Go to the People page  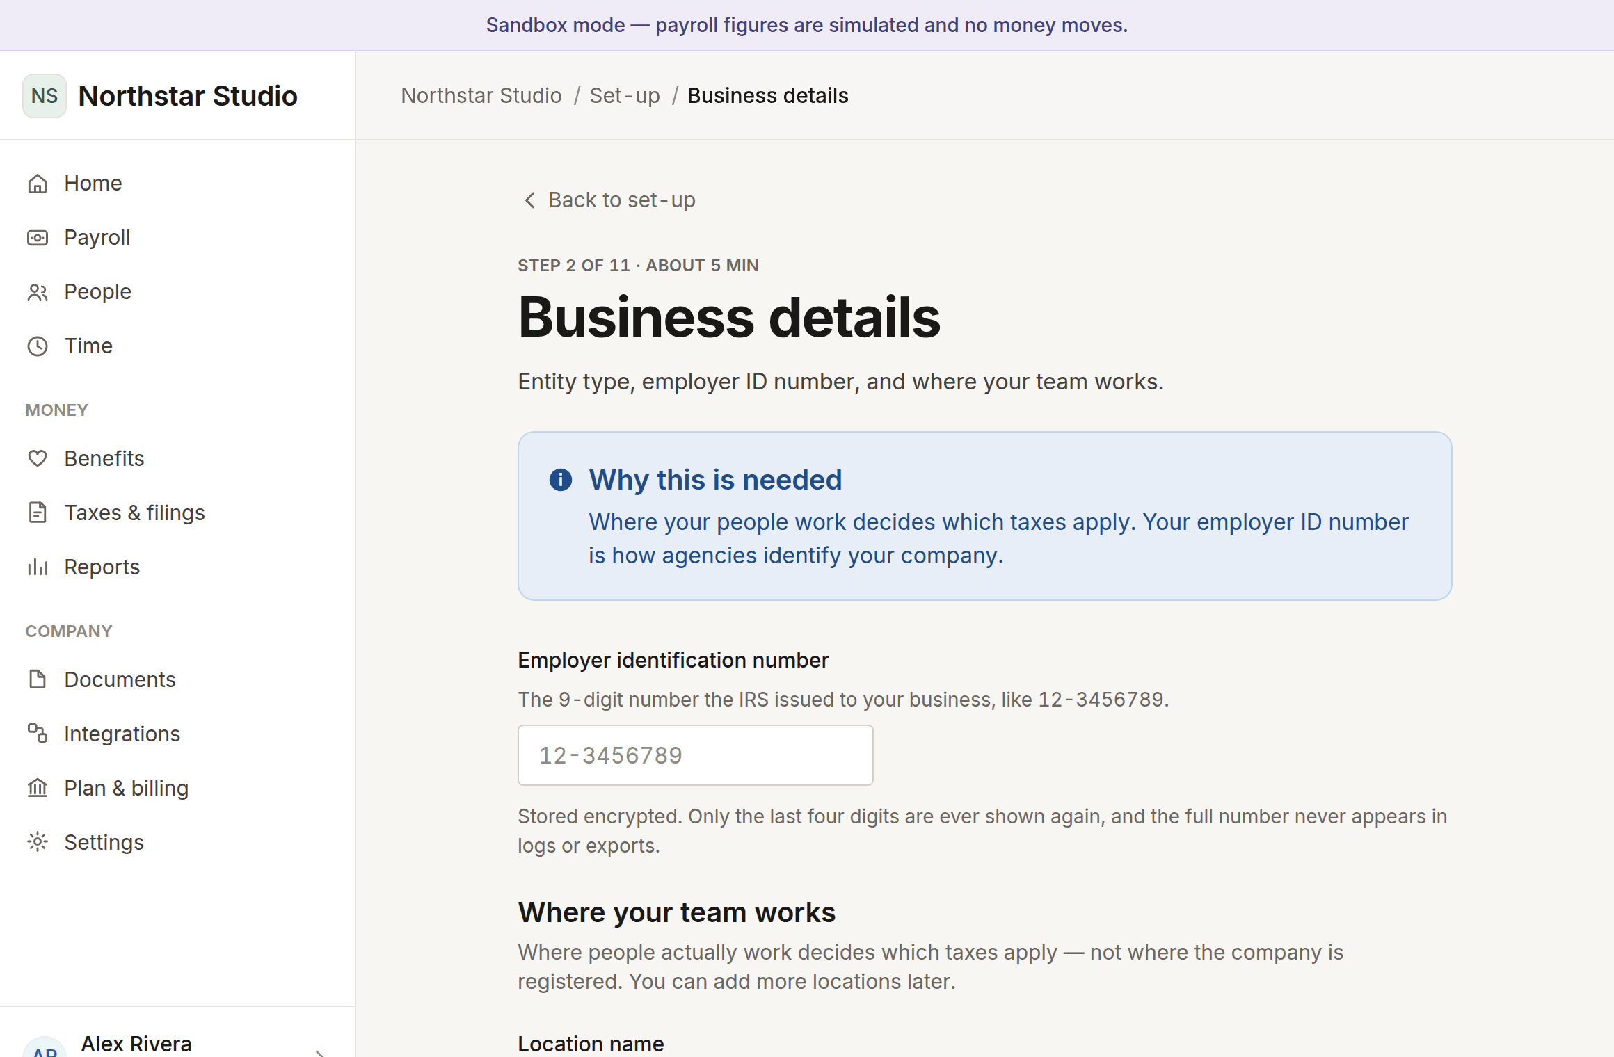[x=177, y=292]
